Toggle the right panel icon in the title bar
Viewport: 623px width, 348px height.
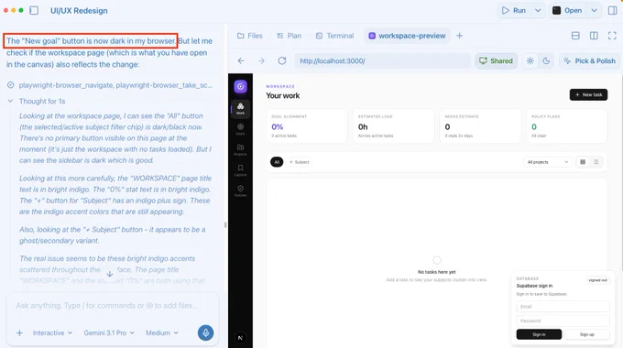613,10
